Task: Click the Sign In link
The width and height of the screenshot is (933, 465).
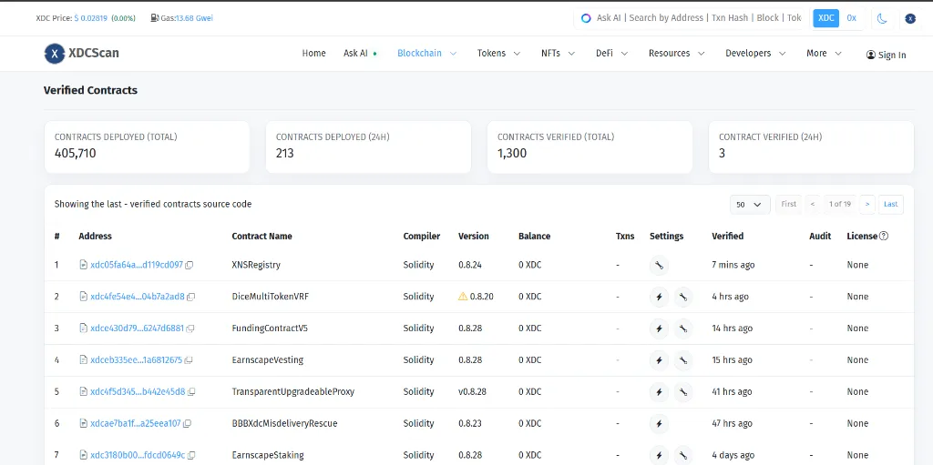Action: coord(886,55)
